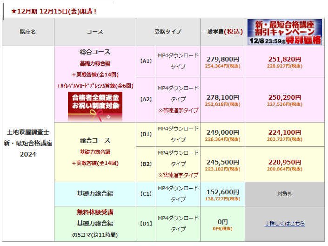Click the 【C1】 course code
Screen dimensions: 328x246
coord(146,194)
